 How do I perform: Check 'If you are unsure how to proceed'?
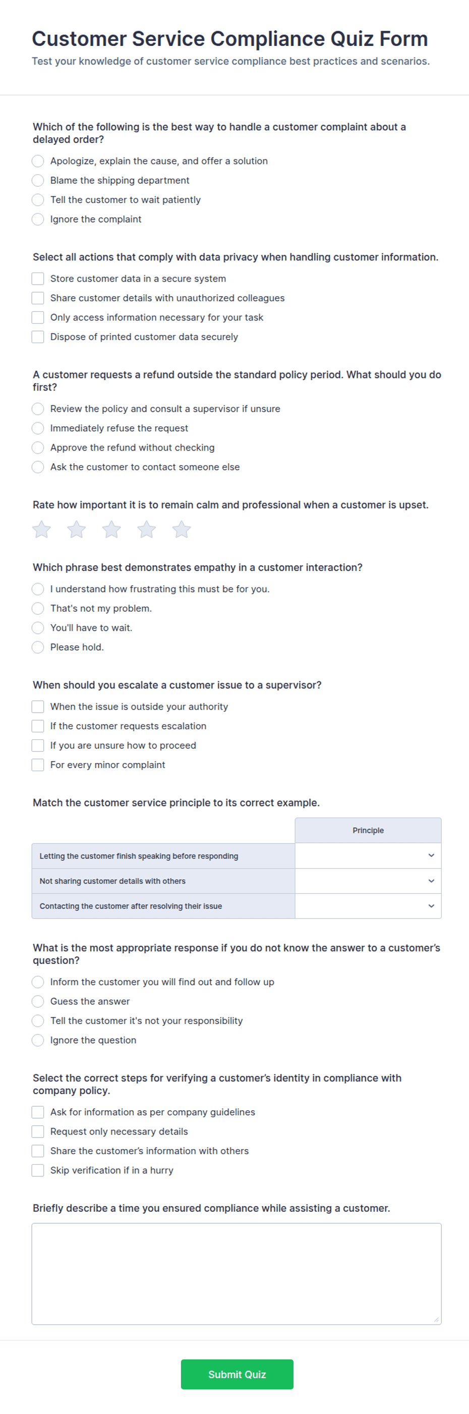click(x=38, y=745)
